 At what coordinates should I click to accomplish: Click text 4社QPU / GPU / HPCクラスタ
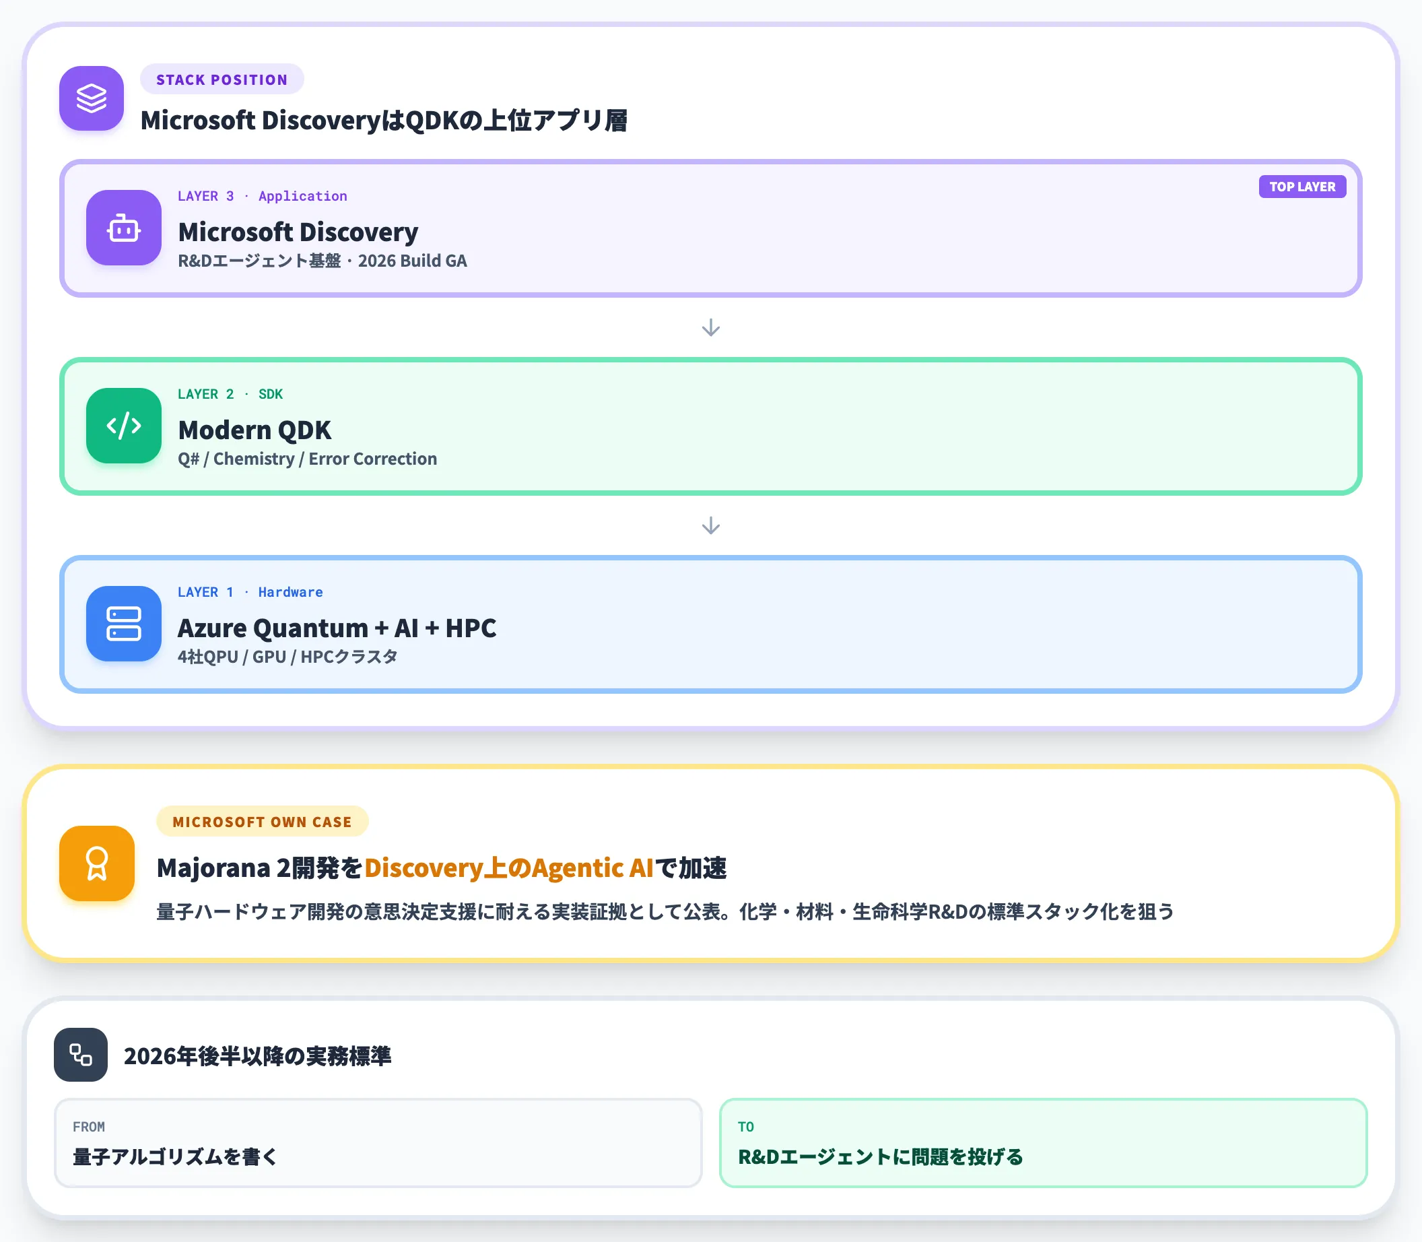[287, 657]
